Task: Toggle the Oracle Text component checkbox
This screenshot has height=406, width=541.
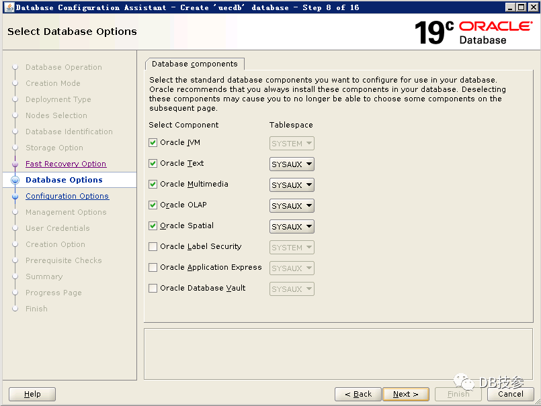Action: [x=153, y=164]
